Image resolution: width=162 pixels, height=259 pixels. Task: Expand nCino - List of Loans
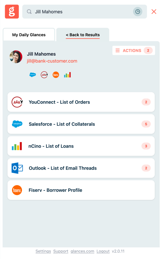[81, 146]
